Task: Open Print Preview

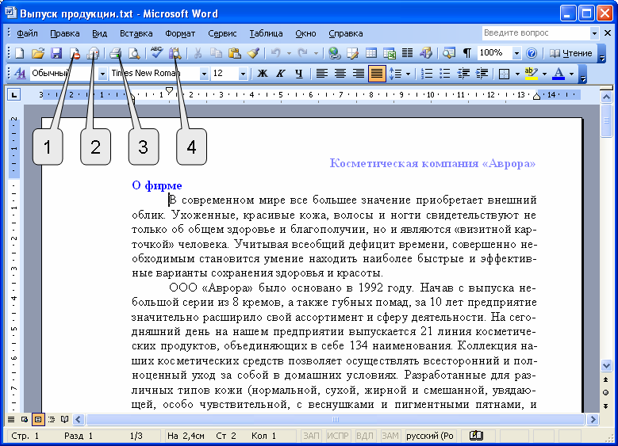Action: coord(134,53)
